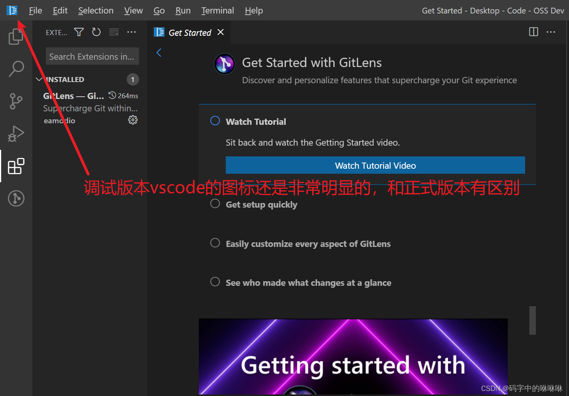Viewport: 569px width, 396px height.
Task: Mark Watch Tutorial step circle
Action: (215, 121)
